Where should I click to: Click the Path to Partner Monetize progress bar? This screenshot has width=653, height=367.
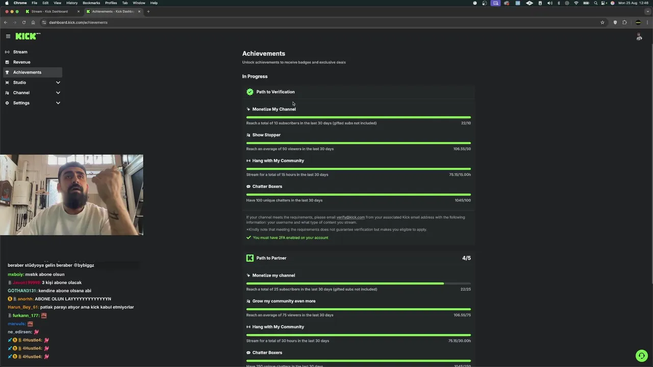click(359, 283)
